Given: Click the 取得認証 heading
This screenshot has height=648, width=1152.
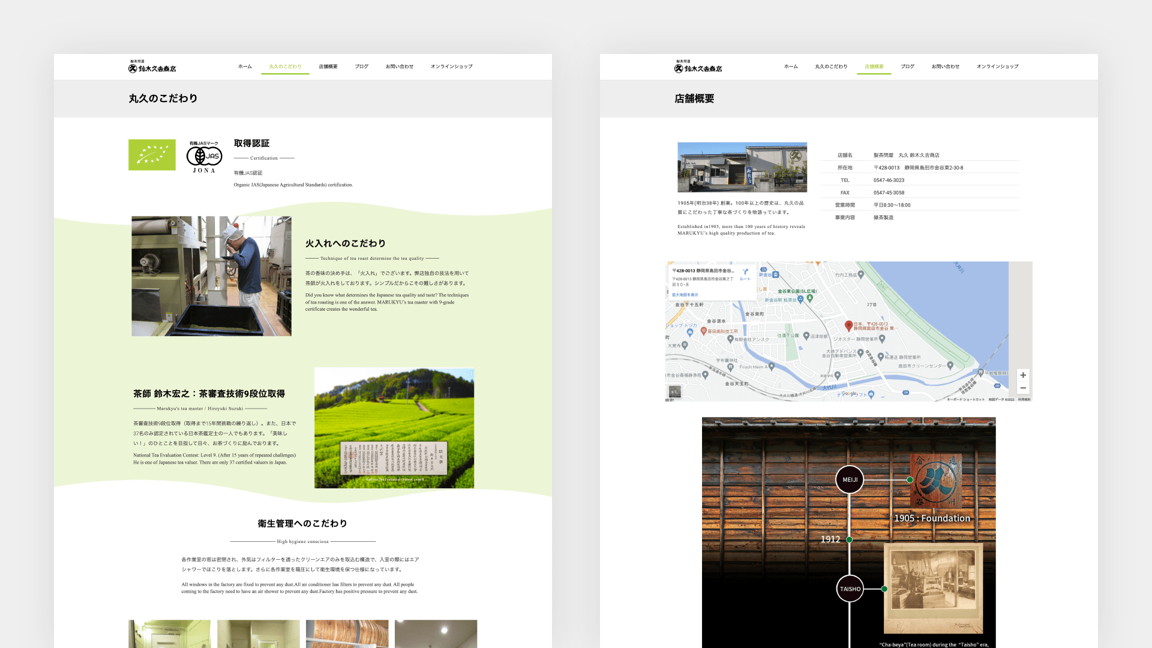Looking at the screenshot, I should pos(251,143).
